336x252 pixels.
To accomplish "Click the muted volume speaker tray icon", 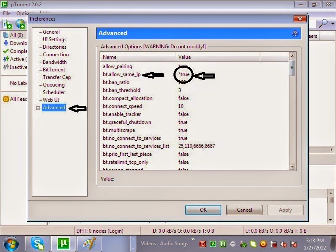I will pyautogui.click(x=283, y=244).
